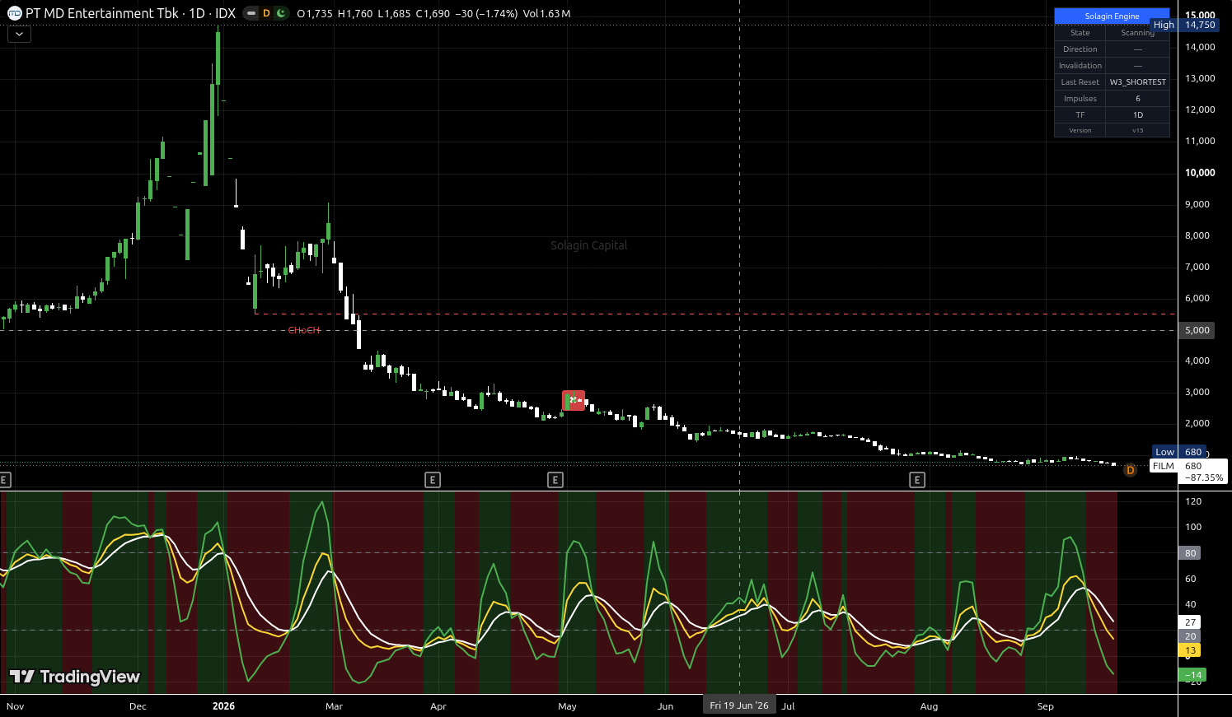Click the Direction row label
1232x717 pixels.
pyautogui.click(x=1080, y=49)
